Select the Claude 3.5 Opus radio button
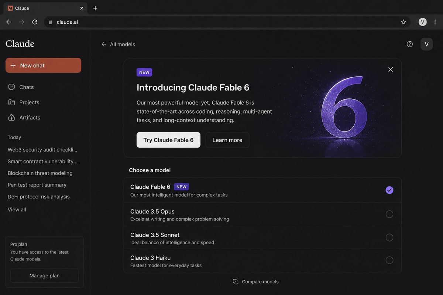The height and width of the screenshot is (295, 443). (389, 214)
